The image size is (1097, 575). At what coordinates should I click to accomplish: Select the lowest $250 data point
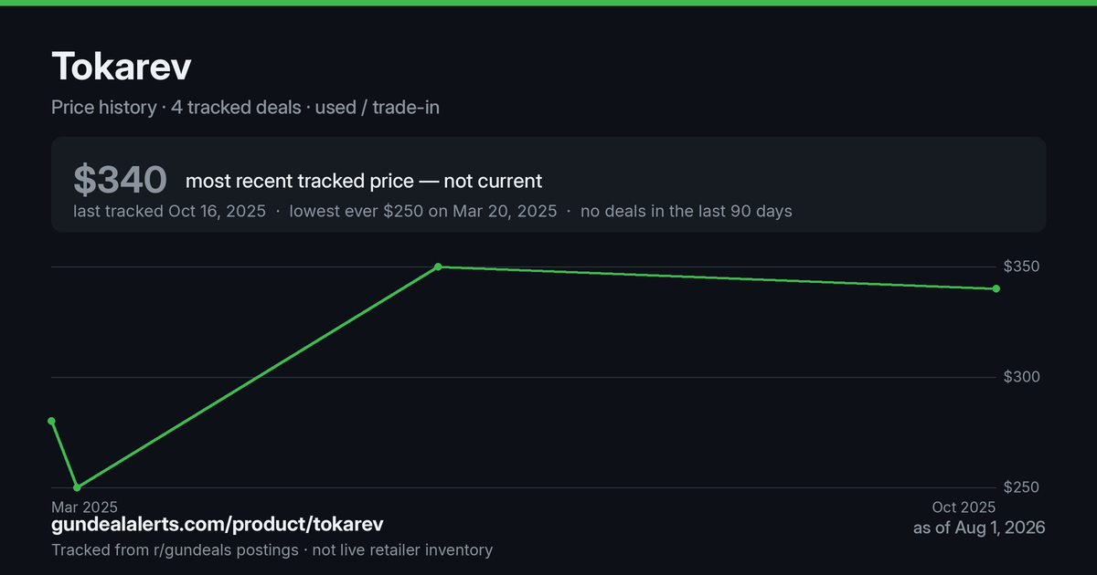77,487
